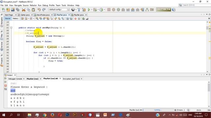Collapse the setKey method code fold
This screenshot has height=118, width=211.
[11, 28]
